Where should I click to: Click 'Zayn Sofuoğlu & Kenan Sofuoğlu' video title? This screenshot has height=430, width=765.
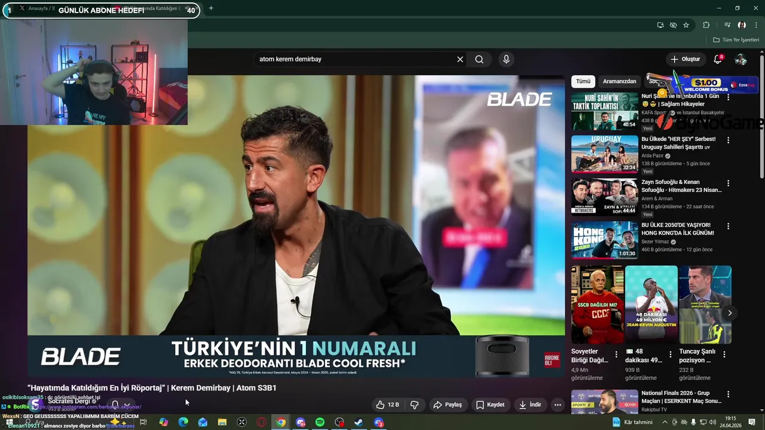681,186
